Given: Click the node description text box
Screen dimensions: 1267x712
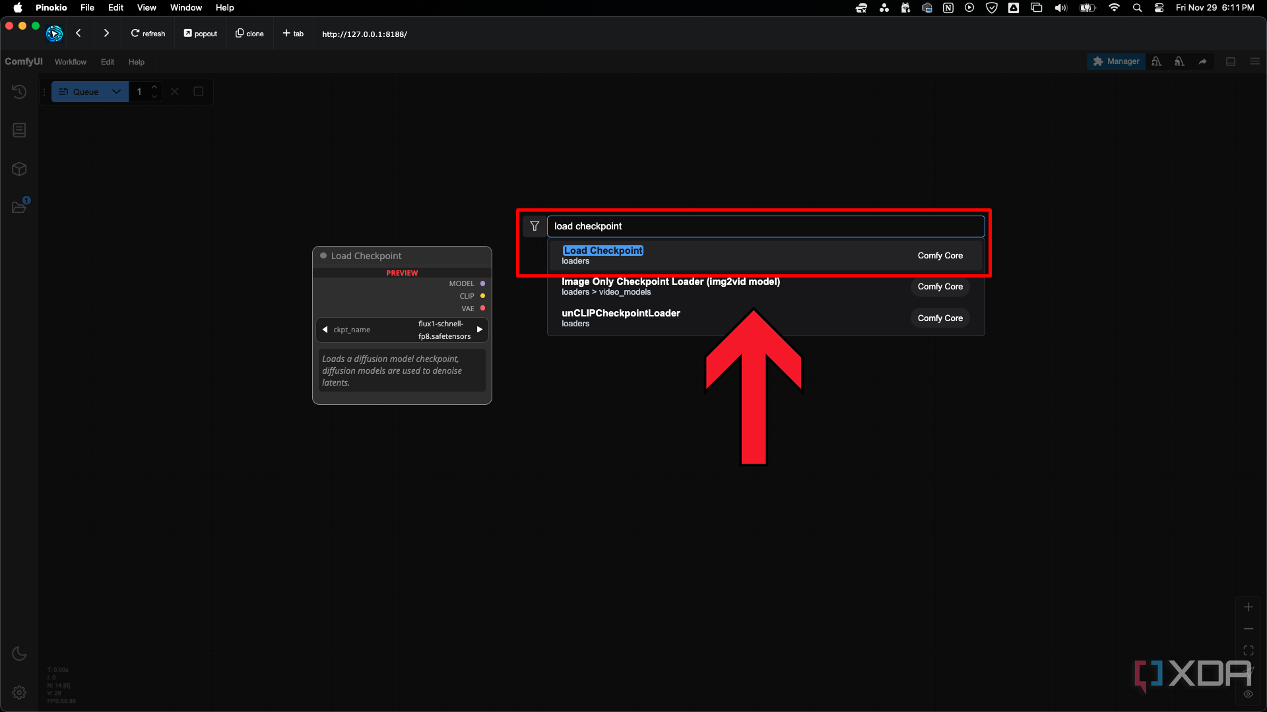Looking at the screenshot, I should tap(402, 371).
